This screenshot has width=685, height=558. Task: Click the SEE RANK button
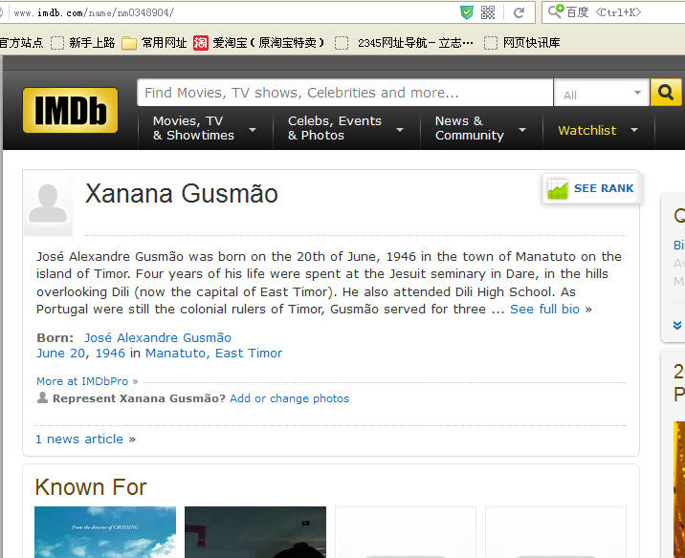click(x=592, y=188)
